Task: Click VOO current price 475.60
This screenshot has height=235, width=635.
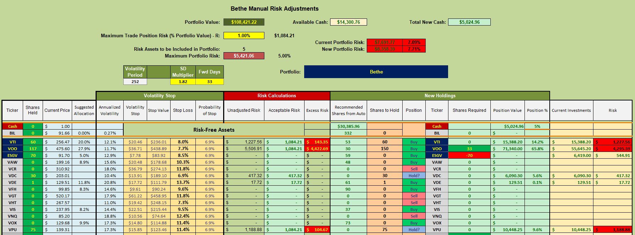Action: [57, 149]
